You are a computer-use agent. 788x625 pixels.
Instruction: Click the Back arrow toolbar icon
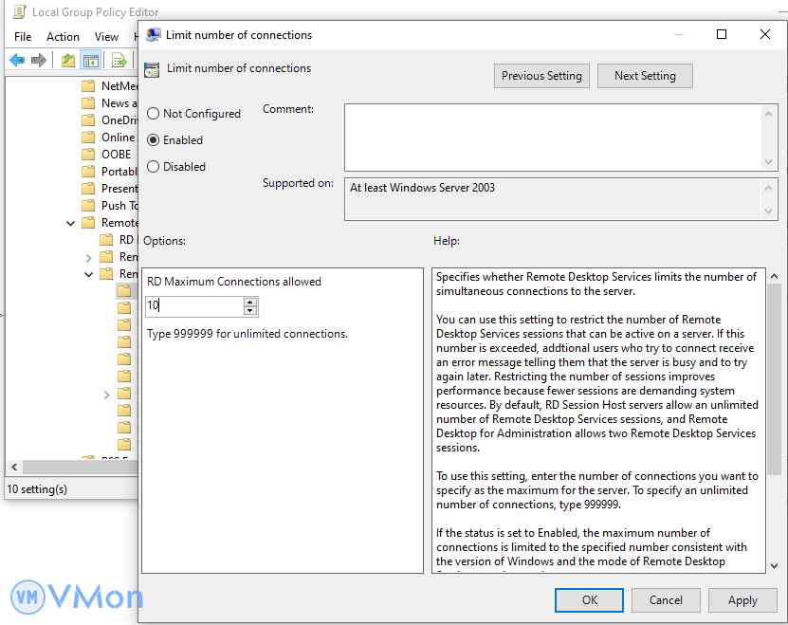click(x=17, y=61)
